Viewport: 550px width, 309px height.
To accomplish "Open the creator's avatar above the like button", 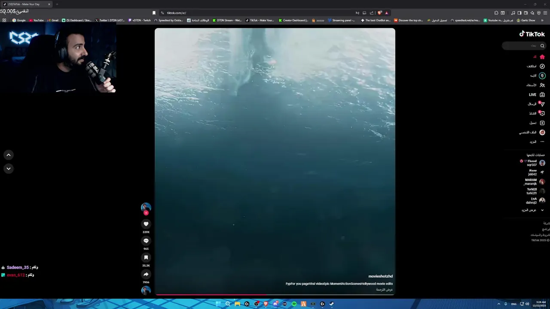I will 146,207.
